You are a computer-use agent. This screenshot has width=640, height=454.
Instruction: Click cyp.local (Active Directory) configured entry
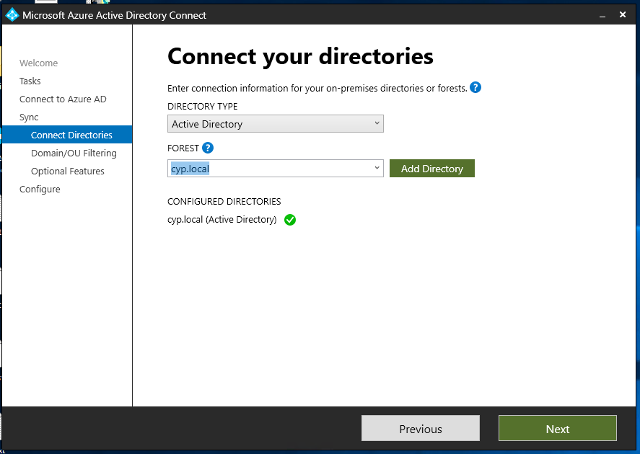(222, 220)
